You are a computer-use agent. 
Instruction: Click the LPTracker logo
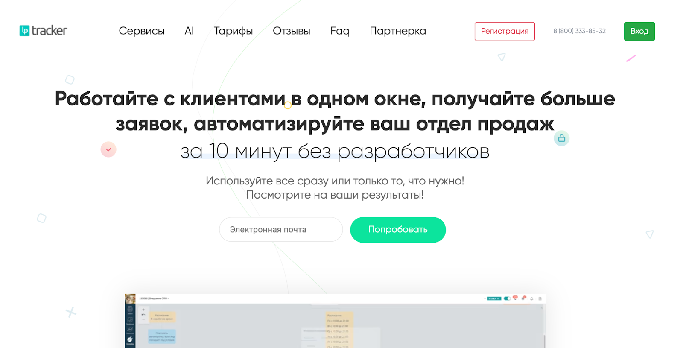pos(44,31)
